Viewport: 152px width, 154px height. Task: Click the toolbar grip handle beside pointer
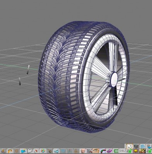pyautogui.click(x=125, y=146)
